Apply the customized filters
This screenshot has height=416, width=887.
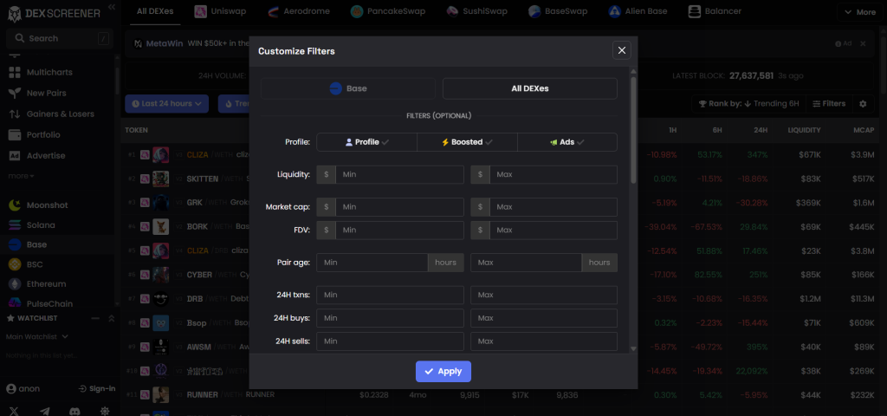(x=443, y=371)
